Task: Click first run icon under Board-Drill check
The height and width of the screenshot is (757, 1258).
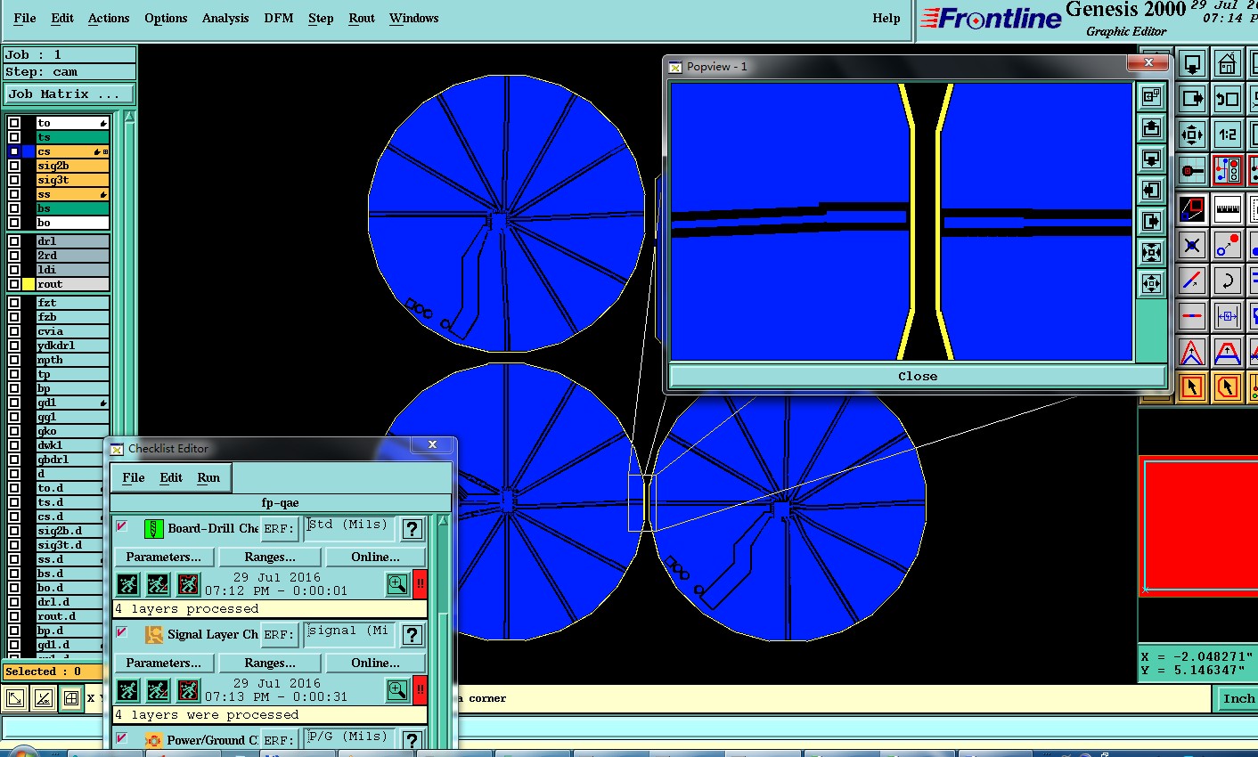Action: (128, 584)
